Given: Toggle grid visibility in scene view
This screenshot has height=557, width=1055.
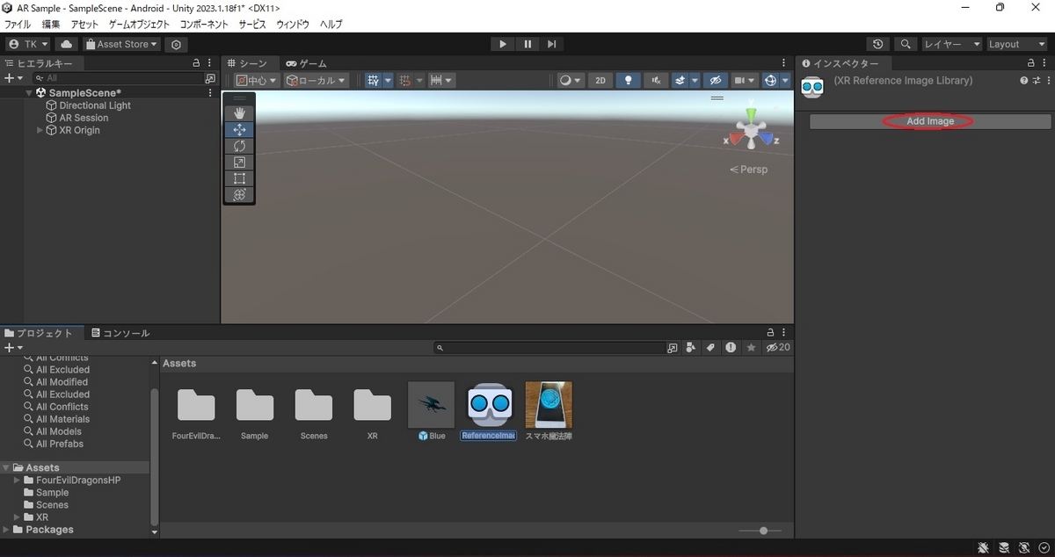Looking at the screenshot, I should (373, 80).
